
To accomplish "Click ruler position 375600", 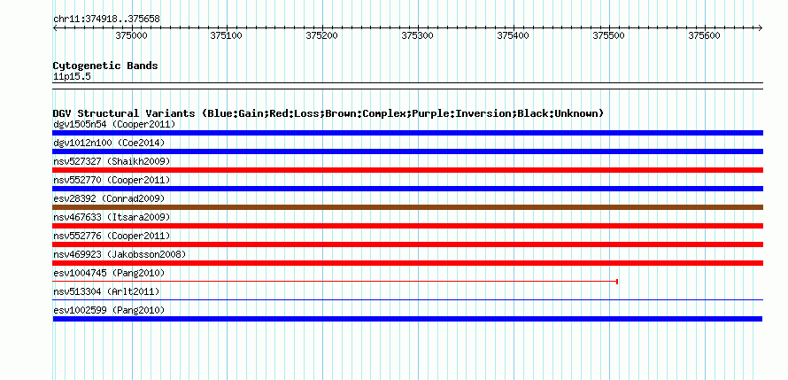I will point(704,35).
